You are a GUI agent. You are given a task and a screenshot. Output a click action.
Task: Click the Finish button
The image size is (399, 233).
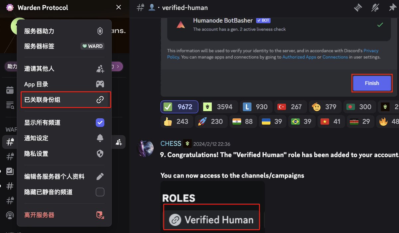[x=372, y=83]
